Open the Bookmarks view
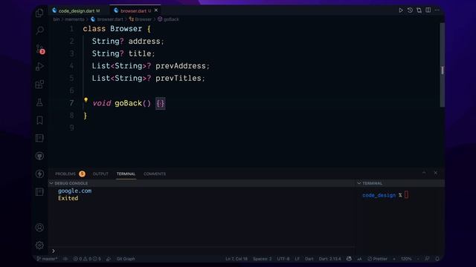The height and width of the screenshot is (267, 476). tap(39, 120)
